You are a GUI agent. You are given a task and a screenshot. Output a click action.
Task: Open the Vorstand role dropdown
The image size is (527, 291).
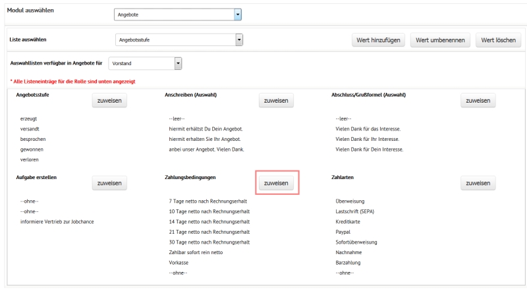(177, 63)
